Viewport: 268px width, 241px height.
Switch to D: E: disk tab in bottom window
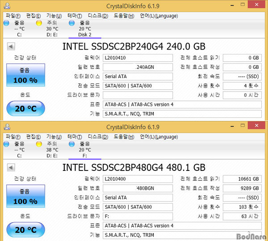(x=52, y=150)
